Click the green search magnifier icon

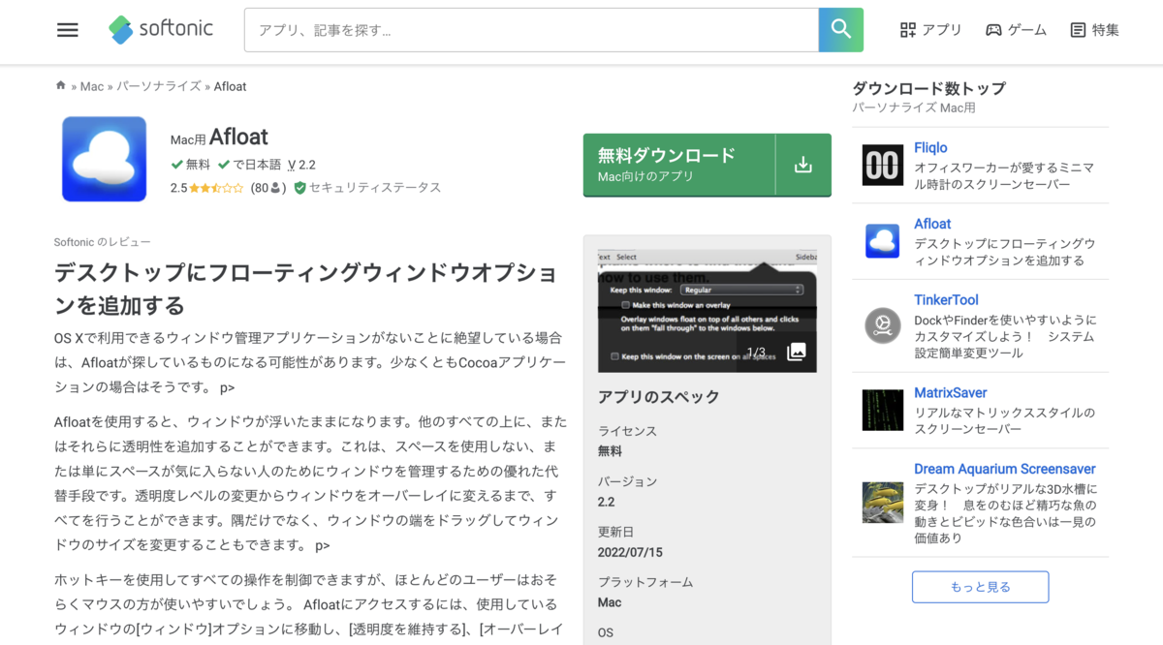[839, 29]
